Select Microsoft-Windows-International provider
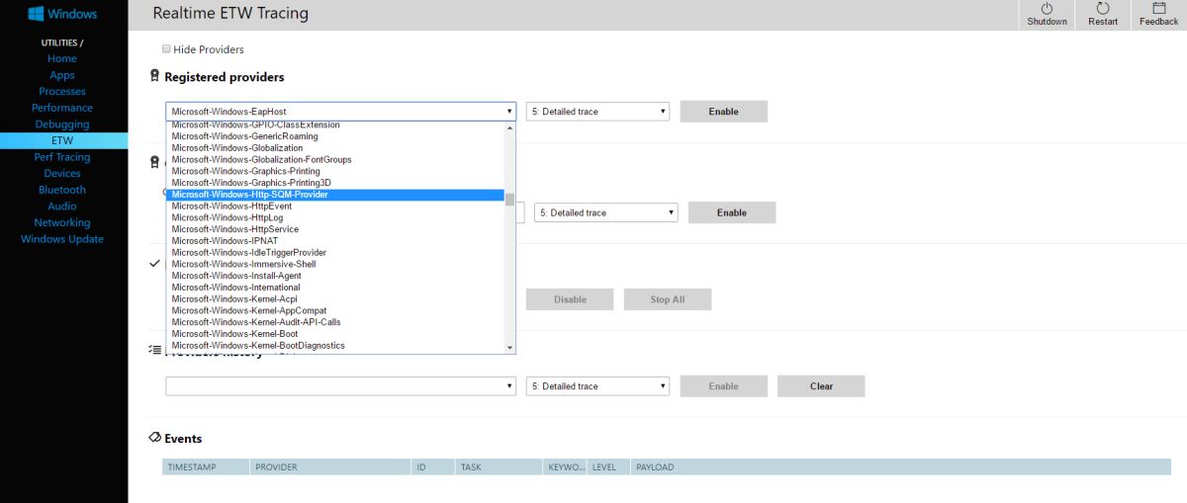Viewport: 1187px width, 503px height. (335, 288)
